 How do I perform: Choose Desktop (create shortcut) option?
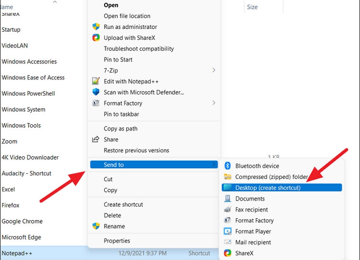click(x=267, y=188)
